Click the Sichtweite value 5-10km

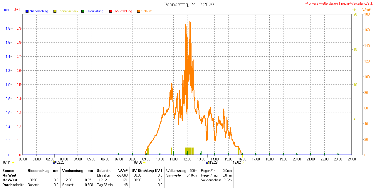pyautogui.click(x=192, y=175)
